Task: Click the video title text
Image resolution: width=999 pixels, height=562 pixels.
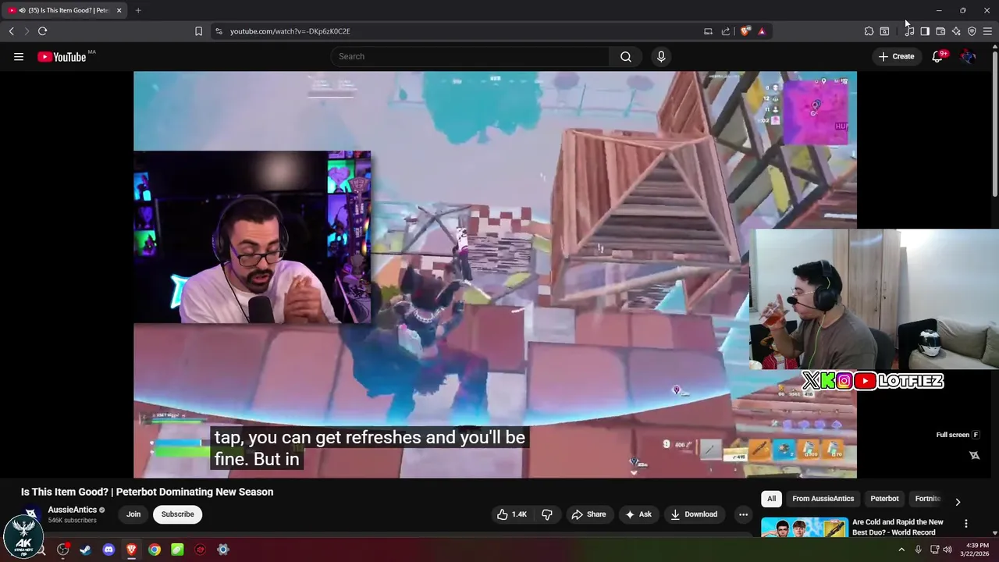Action: pos(147,492)
